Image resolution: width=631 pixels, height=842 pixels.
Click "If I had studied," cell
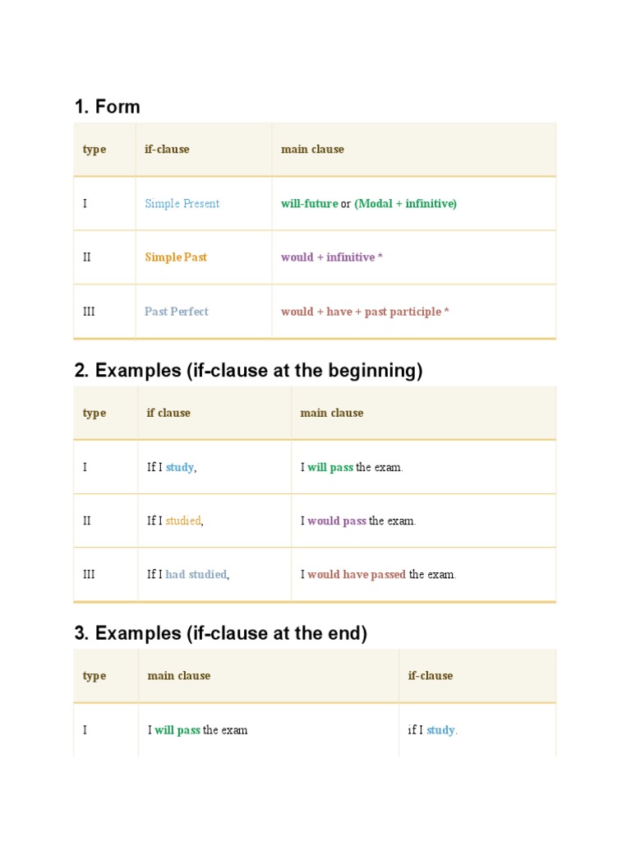[x=188, y=574]
